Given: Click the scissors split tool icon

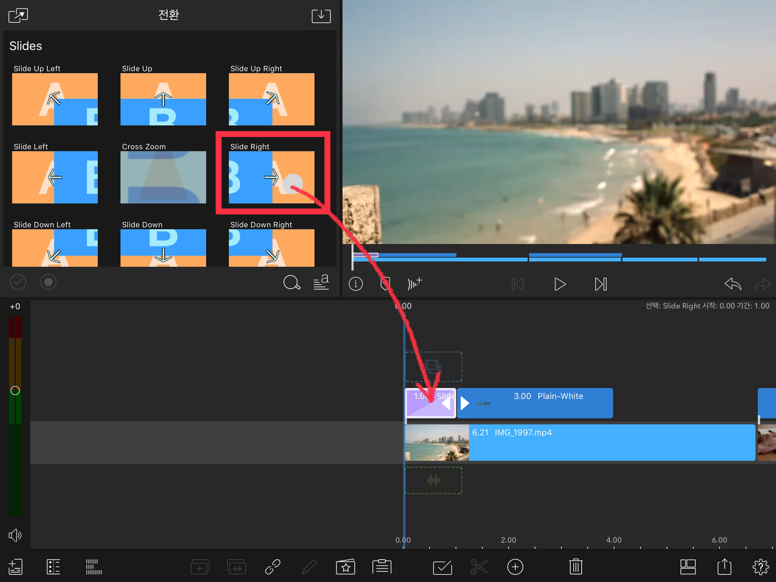Looking at the screenshot, I should tap(479, 567).
